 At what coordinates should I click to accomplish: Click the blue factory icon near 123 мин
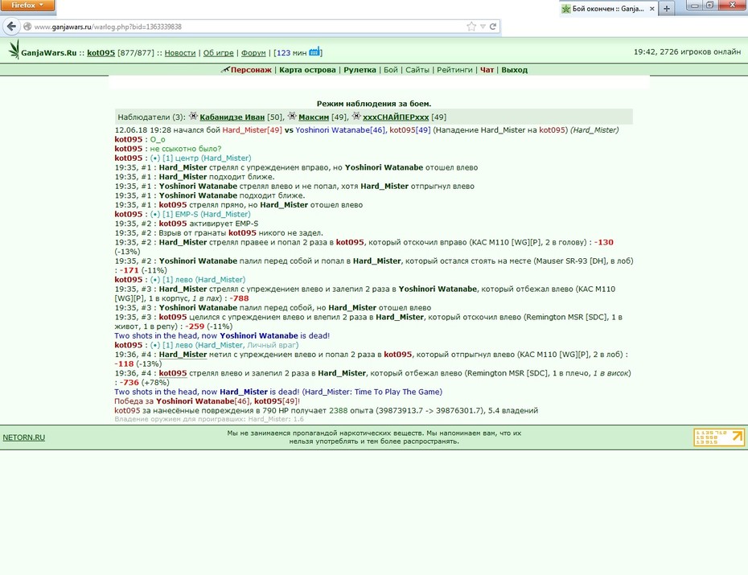click(314, 51)
